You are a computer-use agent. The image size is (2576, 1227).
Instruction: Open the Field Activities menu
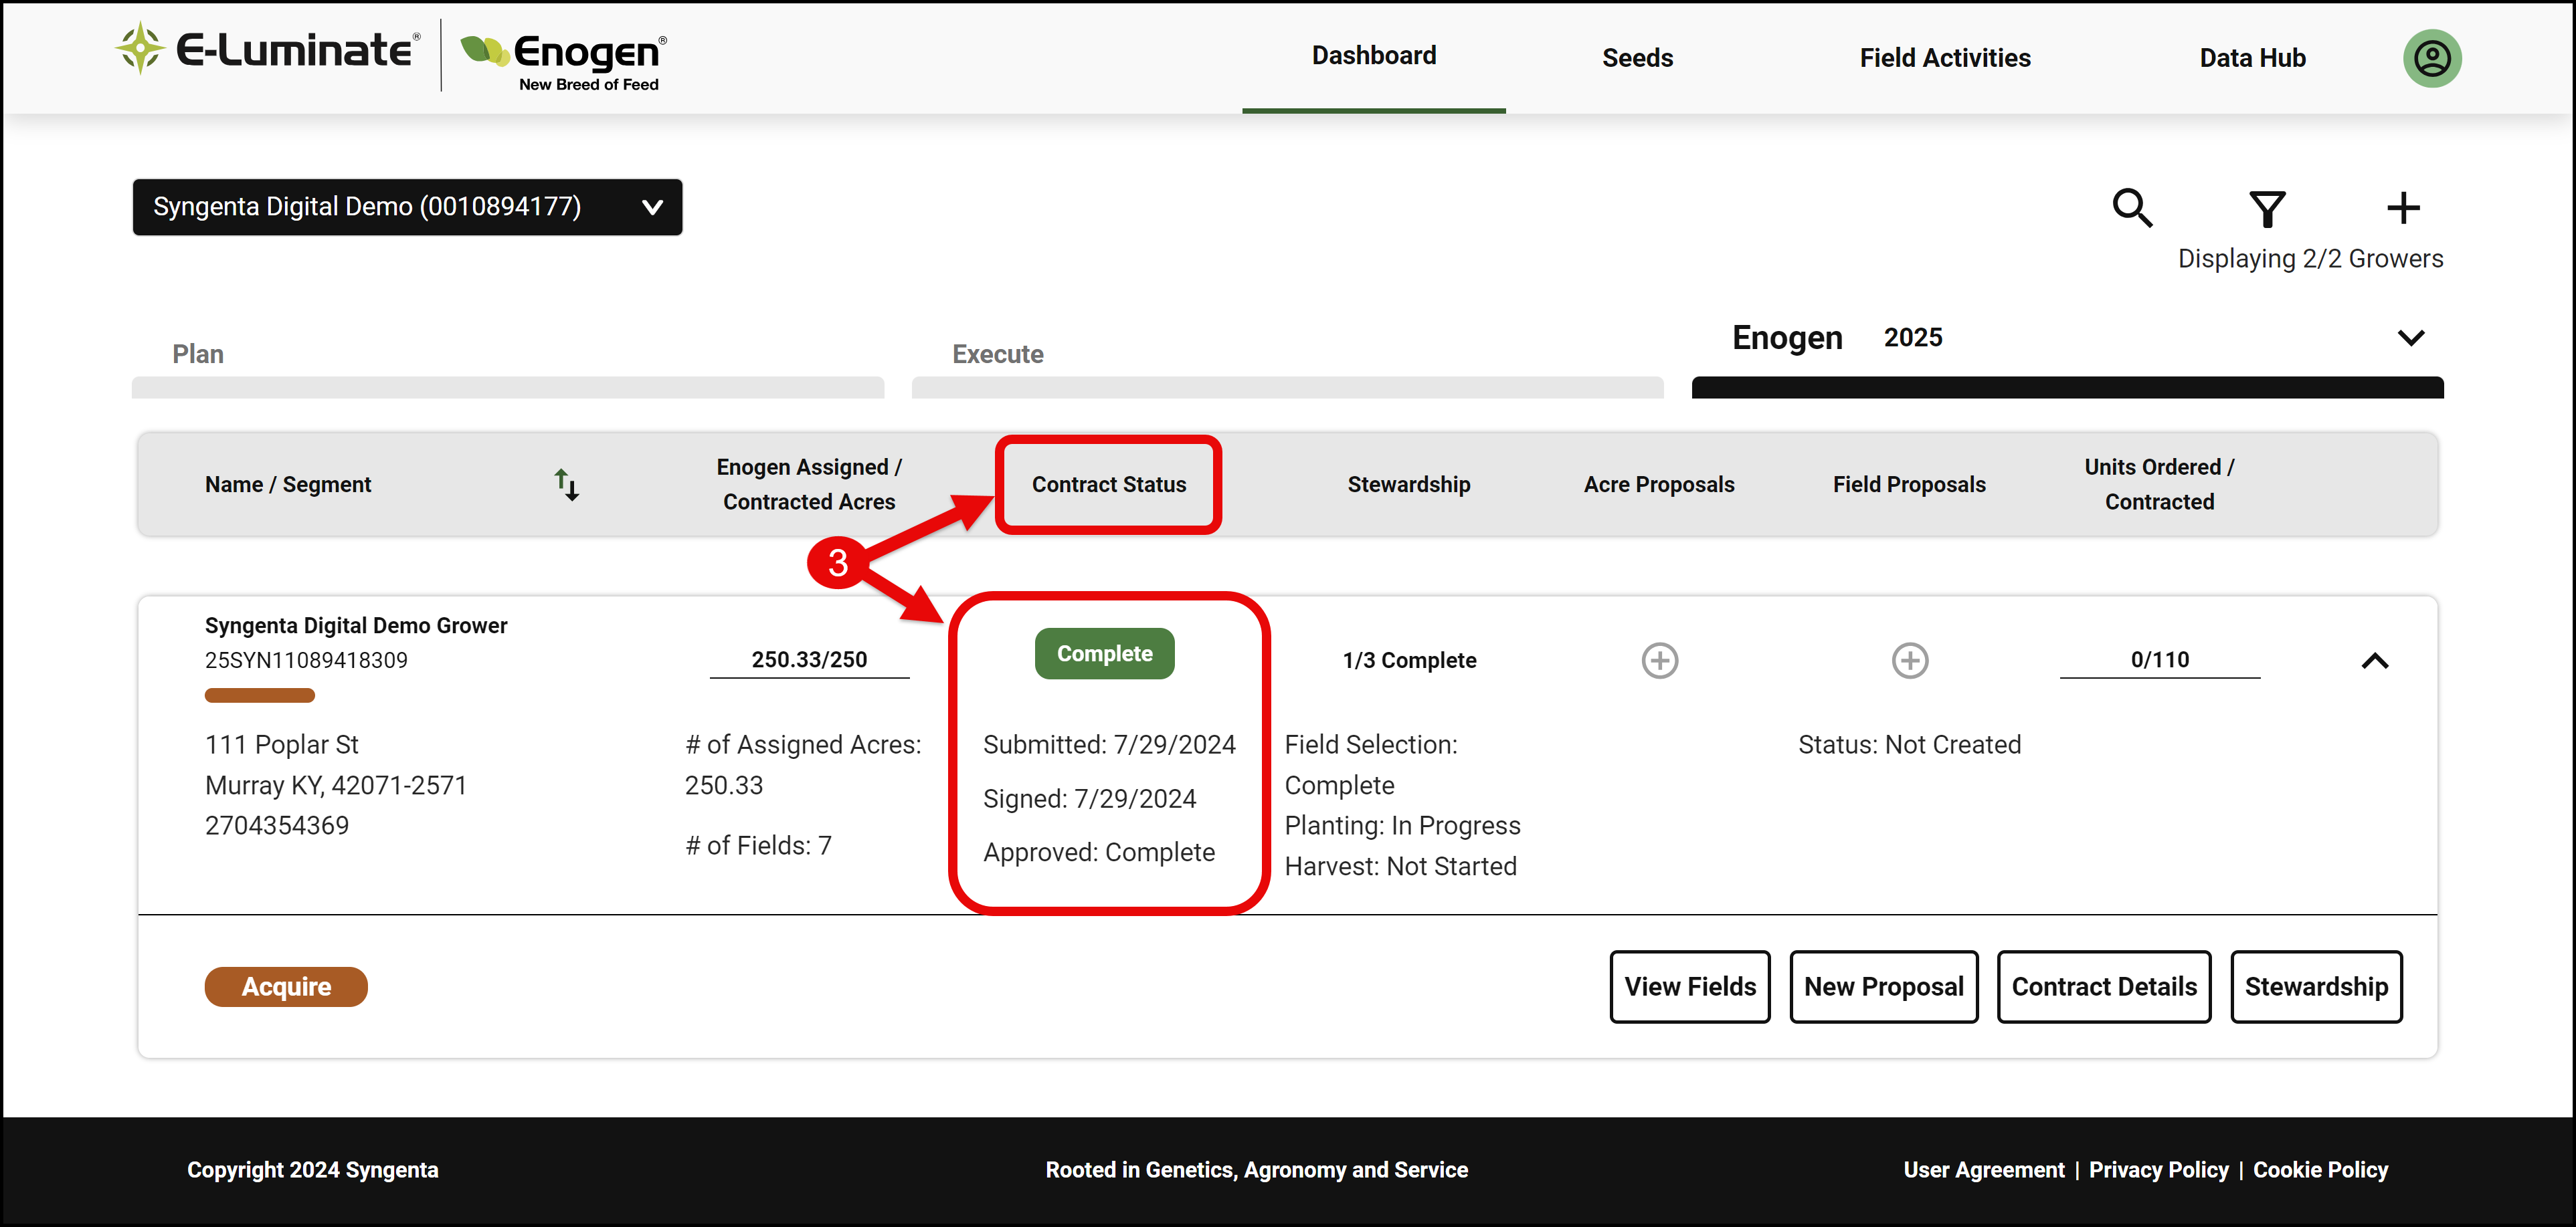(1945, 58)
